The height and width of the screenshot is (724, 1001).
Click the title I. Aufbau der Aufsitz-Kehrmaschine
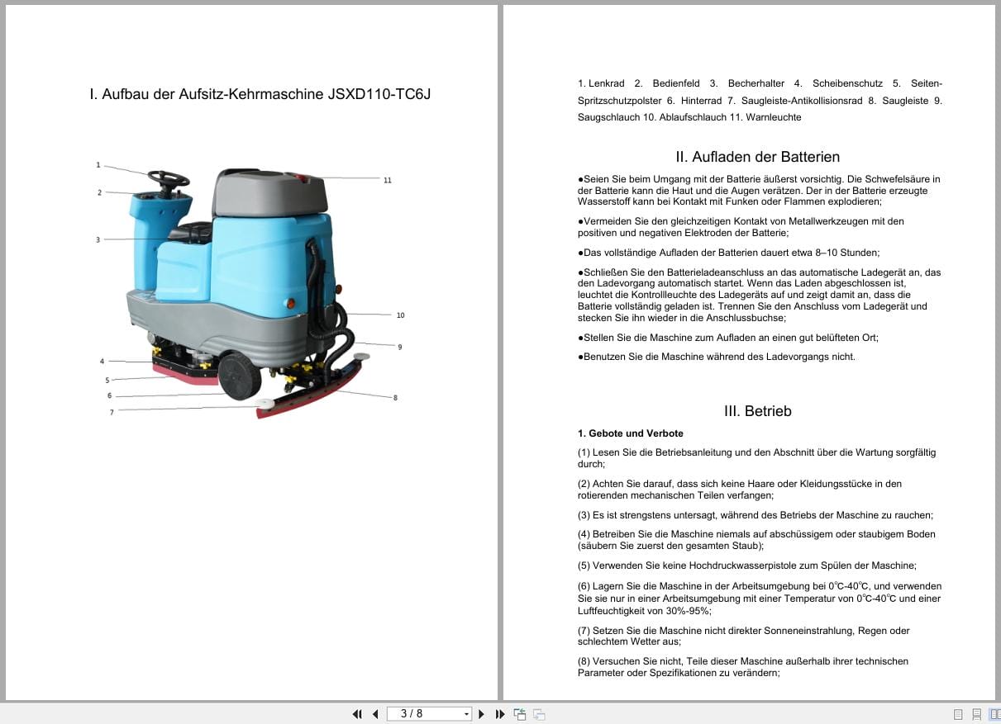(260, 94)
